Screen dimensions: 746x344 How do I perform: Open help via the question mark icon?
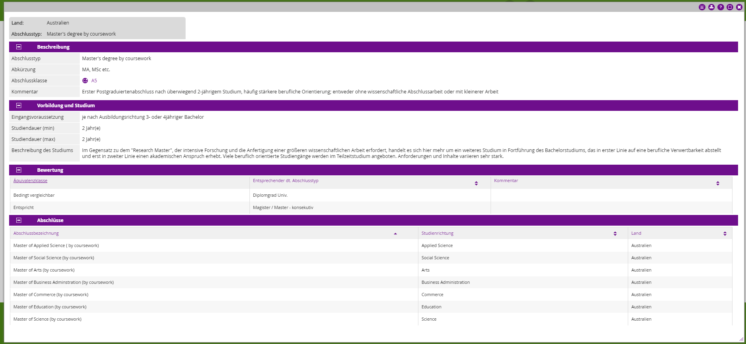coord(721,7)
